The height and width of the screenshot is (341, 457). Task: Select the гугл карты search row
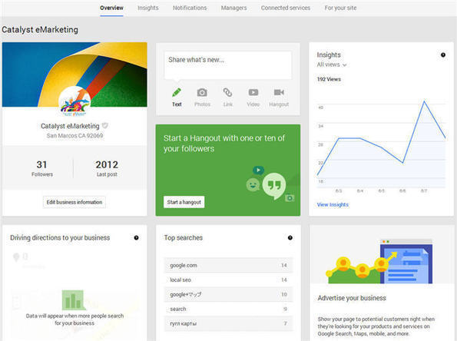click(228, 323)
